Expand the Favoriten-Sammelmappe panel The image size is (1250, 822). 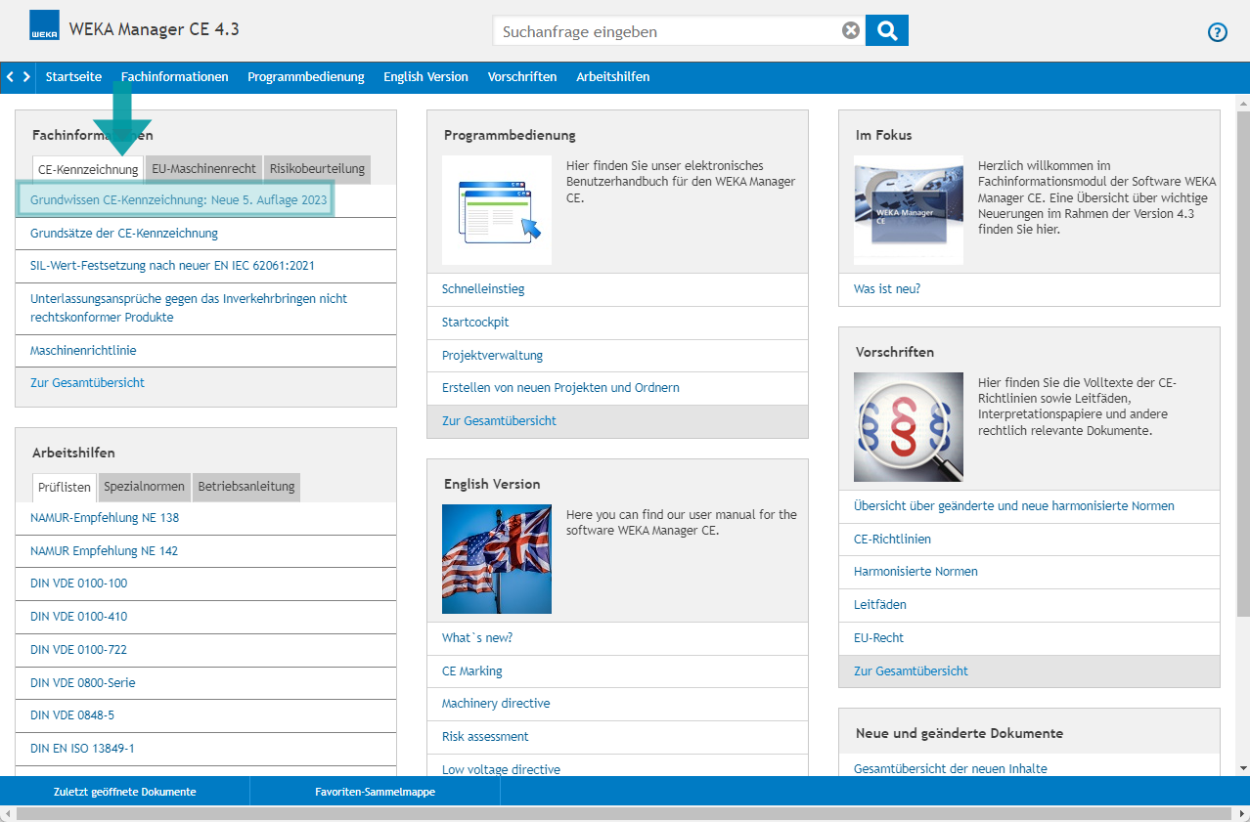375,792
